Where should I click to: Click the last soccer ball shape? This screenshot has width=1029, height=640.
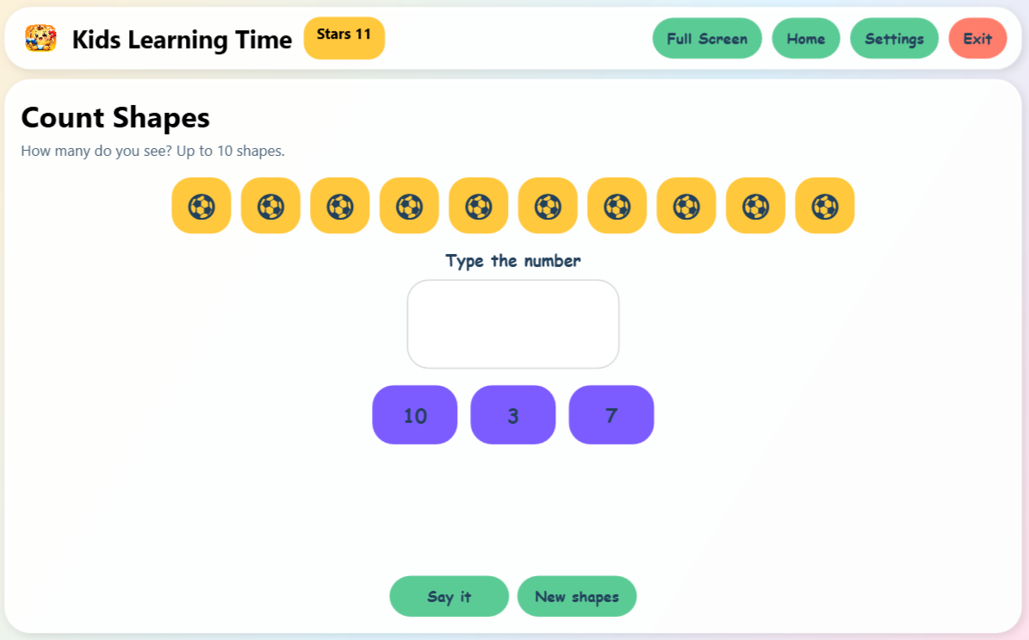825,206
